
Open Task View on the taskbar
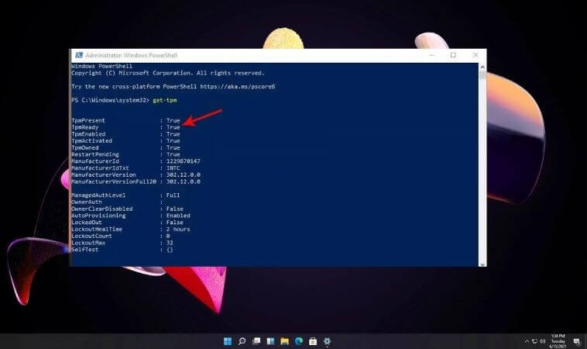pos(256,341)
